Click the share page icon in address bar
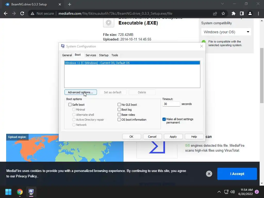This screenshot has width=264, height=198. 215,13
